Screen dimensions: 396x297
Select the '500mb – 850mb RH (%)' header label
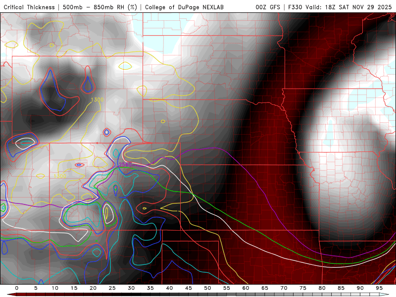(x=100, y=7)
